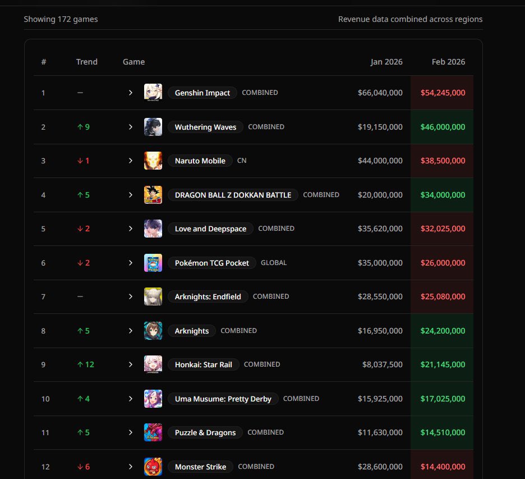Expand the Naruto Mobile row chevron
Viewport: 525px width, 479px height.
[131, 161]
